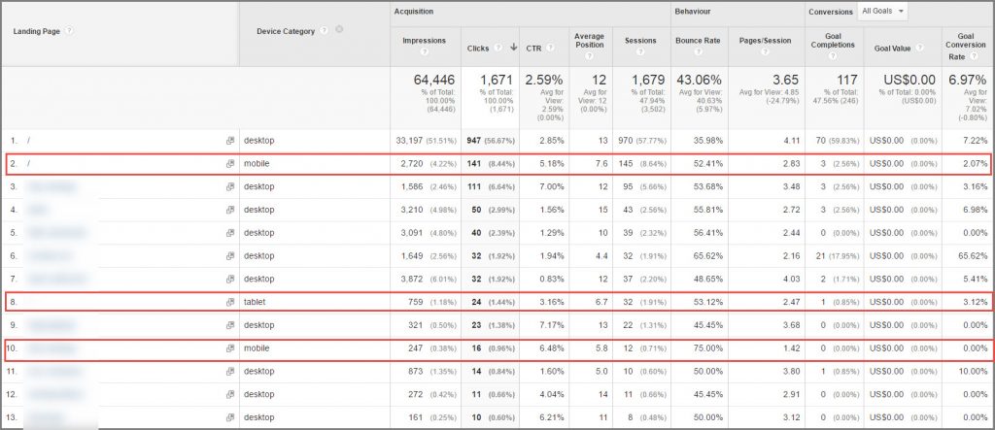Open row 2 mobile landing page externally
The image size is (995, 430).
230,163
